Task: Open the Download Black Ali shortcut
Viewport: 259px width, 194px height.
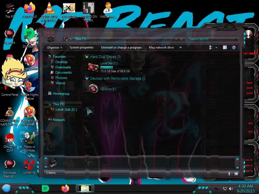Action: [x=10, y=168]
